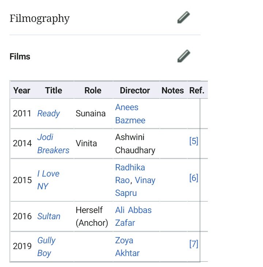
Task: Click the Films subsection edit pencil icon
Action: click(x=184, y=56)
